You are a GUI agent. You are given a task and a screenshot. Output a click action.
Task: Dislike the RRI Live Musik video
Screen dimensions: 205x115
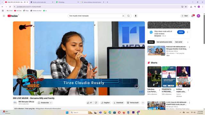tap(96, 103)
